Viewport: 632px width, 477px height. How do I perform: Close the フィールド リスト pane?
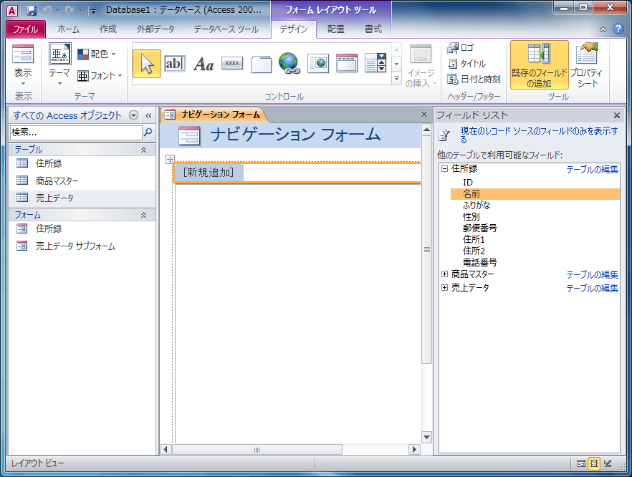pos(617,115)
